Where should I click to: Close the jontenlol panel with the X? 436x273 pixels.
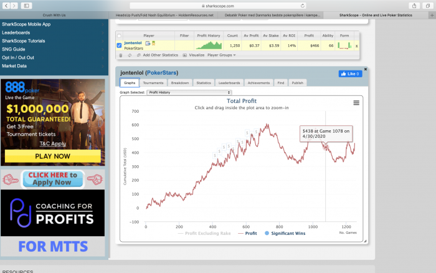[x=366, y=69]
